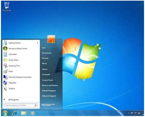The width and height of the screenshot is (145, 117).
Task: Open Documents from the Start menu
Action: point(47,53)
